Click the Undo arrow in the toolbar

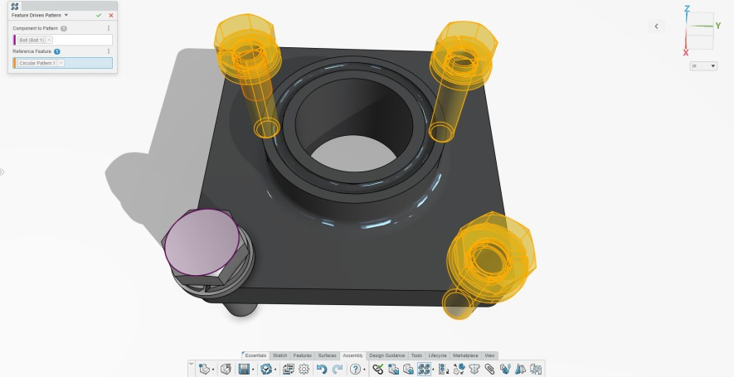[x=322, y=369]
